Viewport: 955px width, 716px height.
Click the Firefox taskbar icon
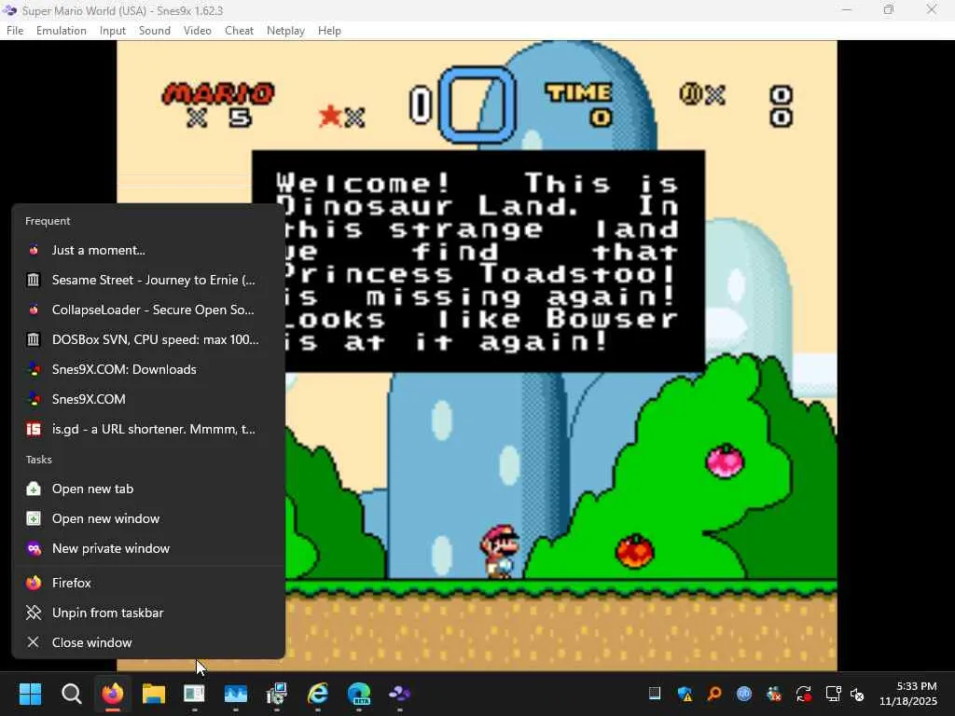coord(113,694)
